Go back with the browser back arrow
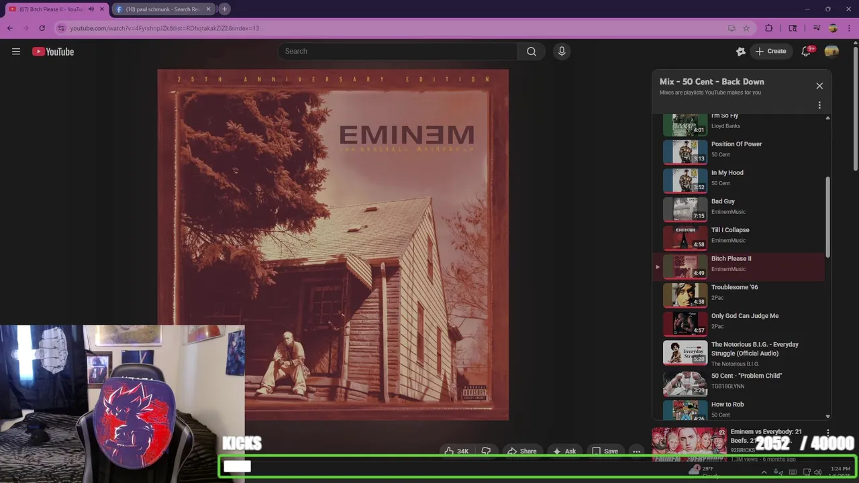This screenshot has width=859, height=483. (10, 28)
